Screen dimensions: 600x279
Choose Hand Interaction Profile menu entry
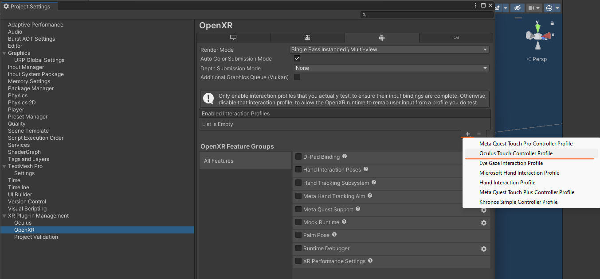[x=531, y=183]
